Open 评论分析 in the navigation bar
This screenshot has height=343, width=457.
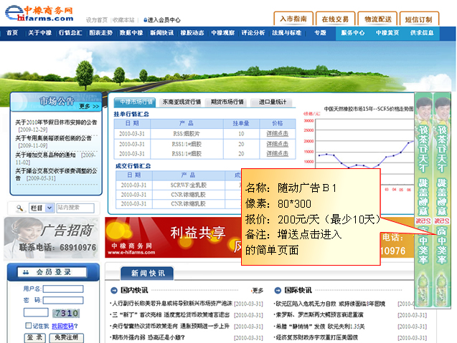tap(253, 33)
